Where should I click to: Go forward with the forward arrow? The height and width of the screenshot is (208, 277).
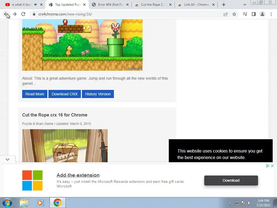tap(15, 14)
